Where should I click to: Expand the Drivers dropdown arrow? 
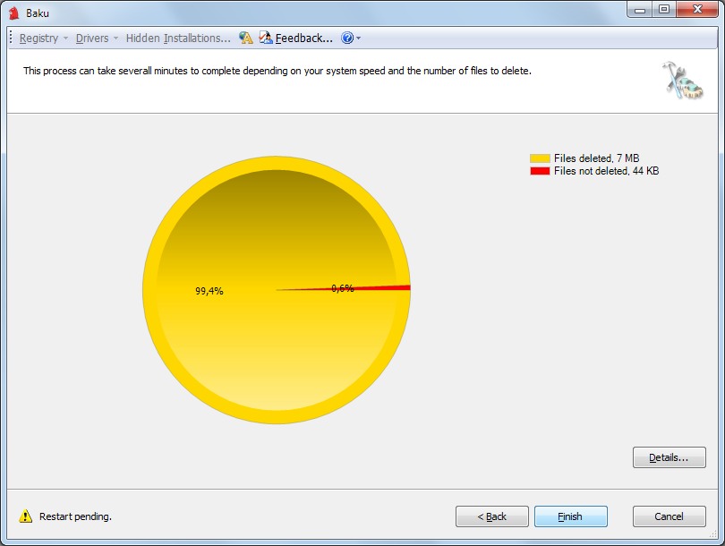click(x=116, y=38)
